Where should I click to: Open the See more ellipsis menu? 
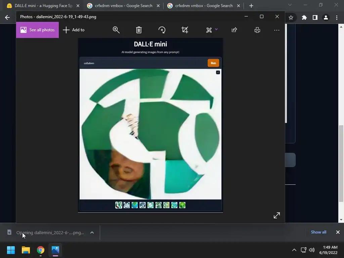(277, 30)
